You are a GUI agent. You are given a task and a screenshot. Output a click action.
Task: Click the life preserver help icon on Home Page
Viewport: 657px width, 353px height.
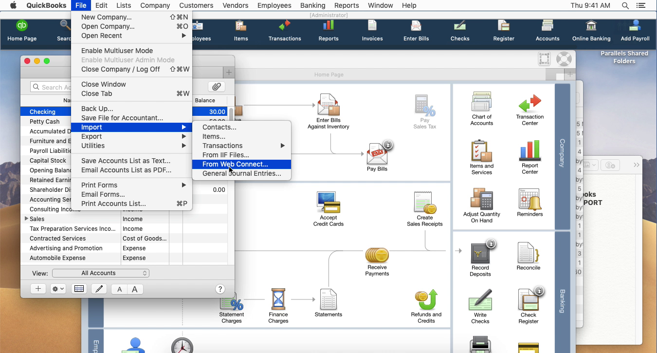[564, 59]
